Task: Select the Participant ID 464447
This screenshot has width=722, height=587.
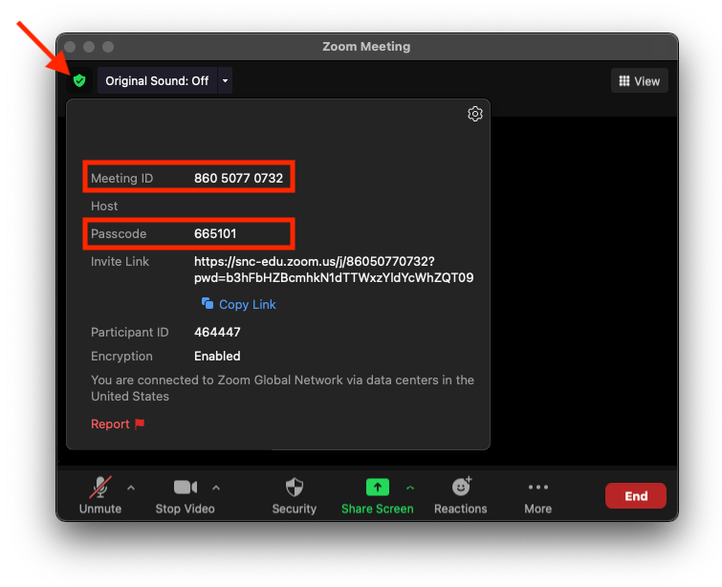Action: coord(217,332)
